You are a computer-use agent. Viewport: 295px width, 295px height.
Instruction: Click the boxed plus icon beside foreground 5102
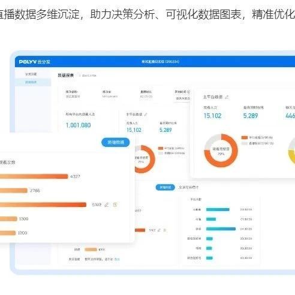pos(115,204)
